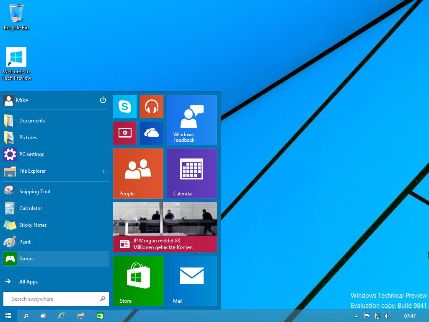
Task: Show hidden system tray icons
Action: point(356,316)
